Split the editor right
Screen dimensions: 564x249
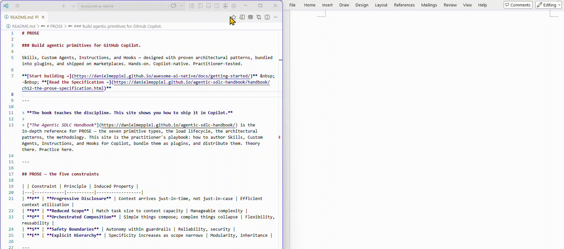pos(267,17)
